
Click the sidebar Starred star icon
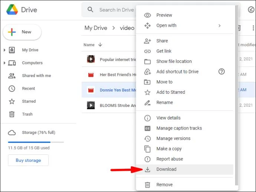pyautogui.click(x=12, y=101)
